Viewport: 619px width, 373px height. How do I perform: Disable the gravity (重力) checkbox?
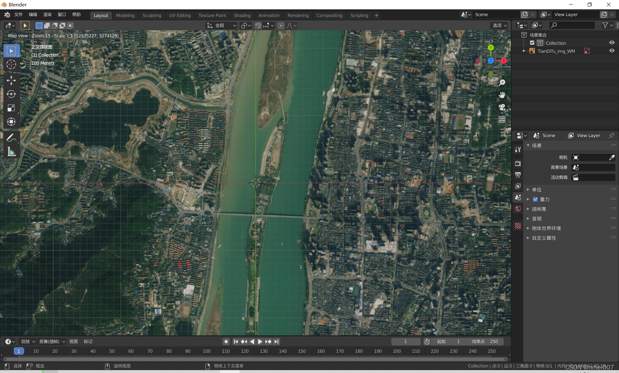point(535,199)
